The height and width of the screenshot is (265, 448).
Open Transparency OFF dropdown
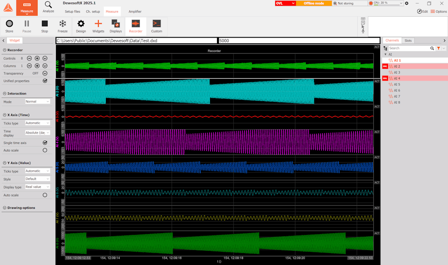point(45,73)
